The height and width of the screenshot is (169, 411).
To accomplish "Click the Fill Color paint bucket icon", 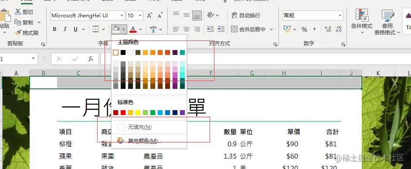I will (x=116, y=29).
